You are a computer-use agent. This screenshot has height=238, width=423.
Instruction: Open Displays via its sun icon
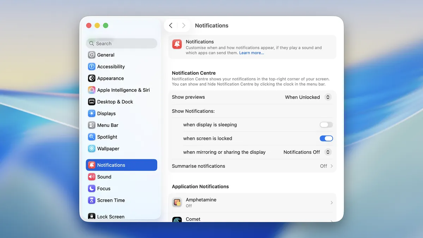click(x=92, y=114)
